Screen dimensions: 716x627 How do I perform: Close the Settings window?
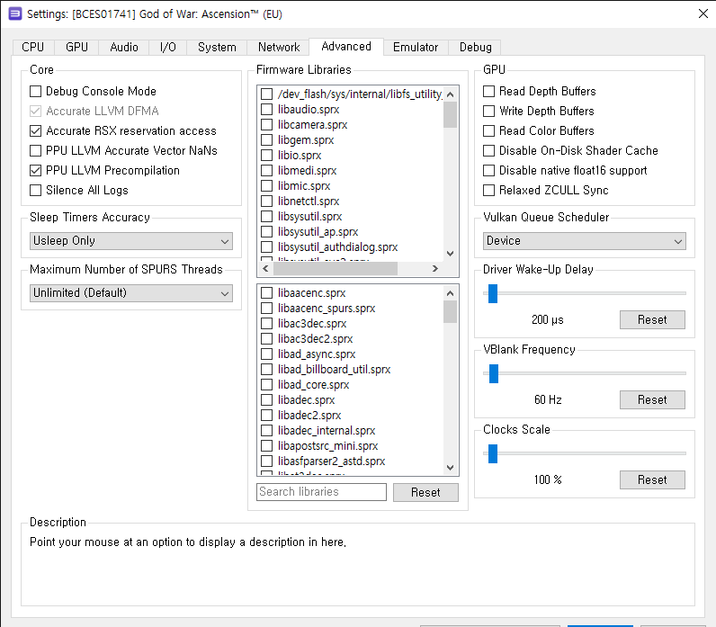703,13
